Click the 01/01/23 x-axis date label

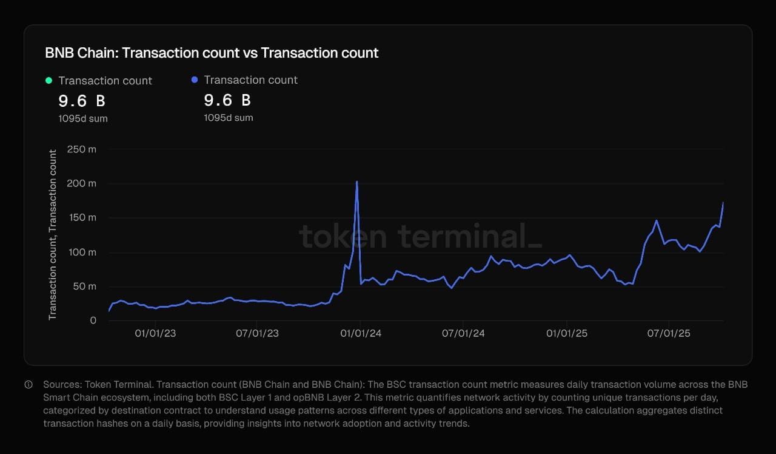click(155, 333)
